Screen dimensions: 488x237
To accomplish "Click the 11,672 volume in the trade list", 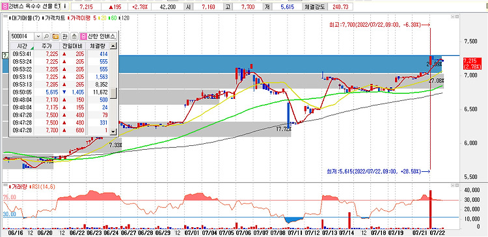I will tap(100, 92).
